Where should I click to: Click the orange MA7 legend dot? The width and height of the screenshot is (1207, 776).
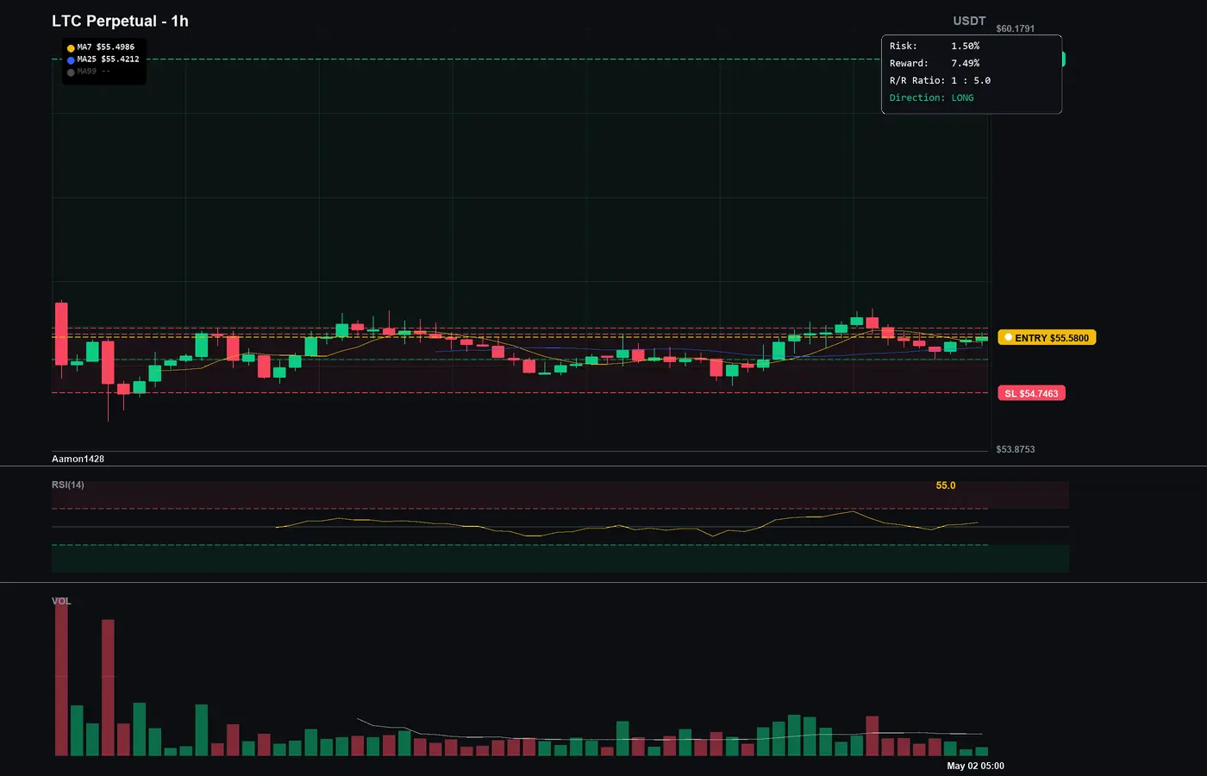tap(71, 48)
